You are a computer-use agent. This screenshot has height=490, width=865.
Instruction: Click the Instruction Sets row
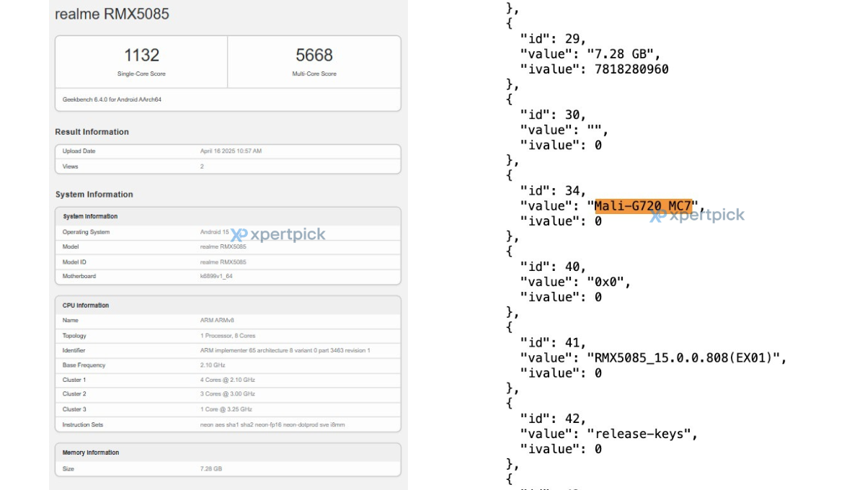(x=228, y=424)
